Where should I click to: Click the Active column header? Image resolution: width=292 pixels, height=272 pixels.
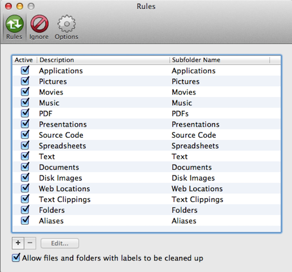click(x=23, y=60)
